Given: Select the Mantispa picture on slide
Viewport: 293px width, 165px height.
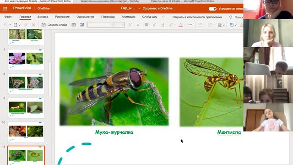Looking at the screenshot, I should pyautogui.click(x=212, y=92).
